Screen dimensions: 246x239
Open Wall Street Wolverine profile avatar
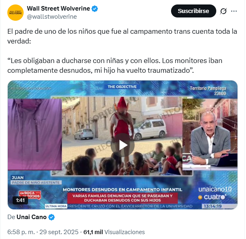click(x=15, y=13)
